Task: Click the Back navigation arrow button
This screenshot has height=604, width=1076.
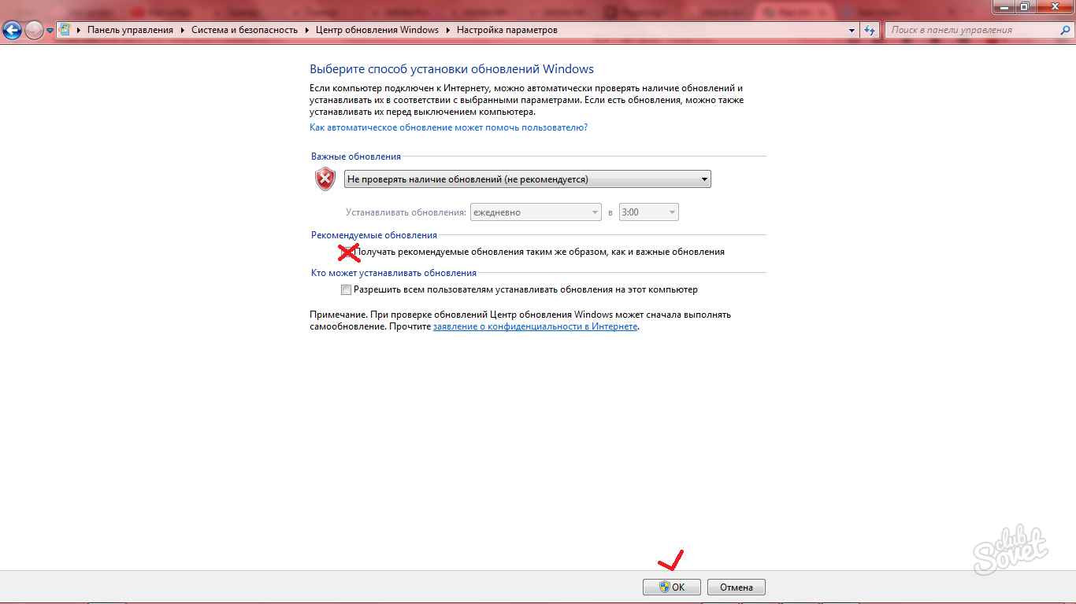Action: [13, 31]
